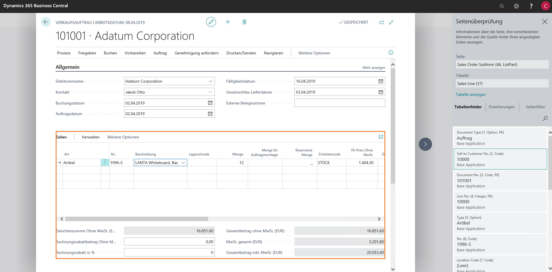Expand the Debitorenname dropdown
Image resolution: width=552 pixels, height=272 pixels.
click(x=211, y=81)
